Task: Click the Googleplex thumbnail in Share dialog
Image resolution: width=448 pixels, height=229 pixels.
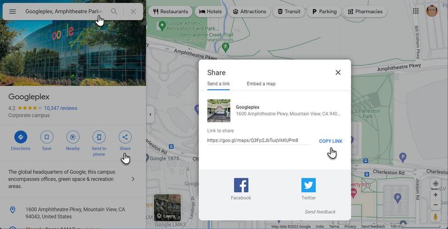Action: coord(218,111)
